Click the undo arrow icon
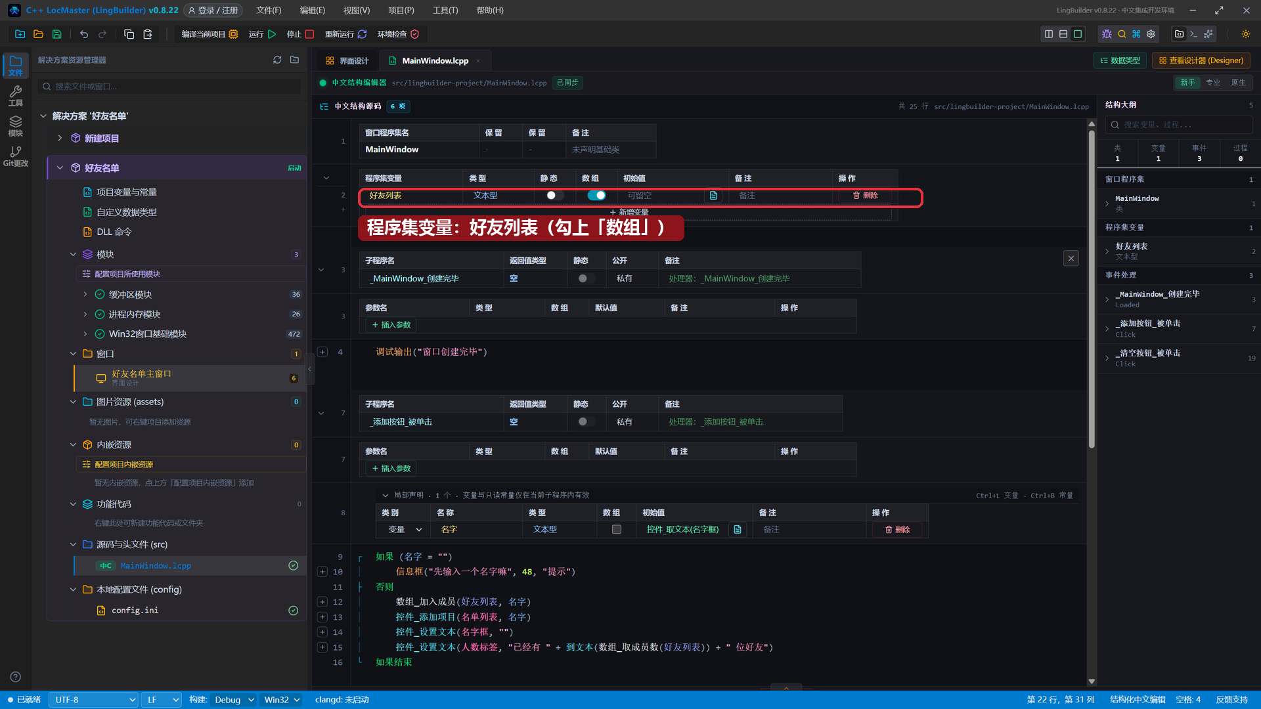This screenshot has height=709, width=1261. click(x=84, y=34)
